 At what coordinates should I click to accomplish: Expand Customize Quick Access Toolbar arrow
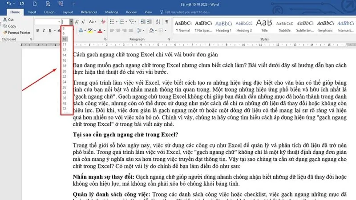(73, 4)
